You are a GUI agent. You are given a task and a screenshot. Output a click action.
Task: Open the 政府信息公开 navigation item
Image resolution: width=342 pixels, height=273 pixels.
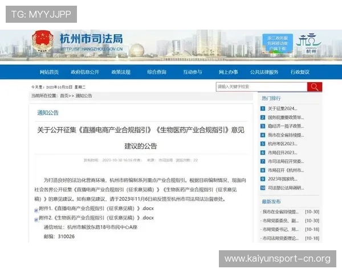click(85, 72)
